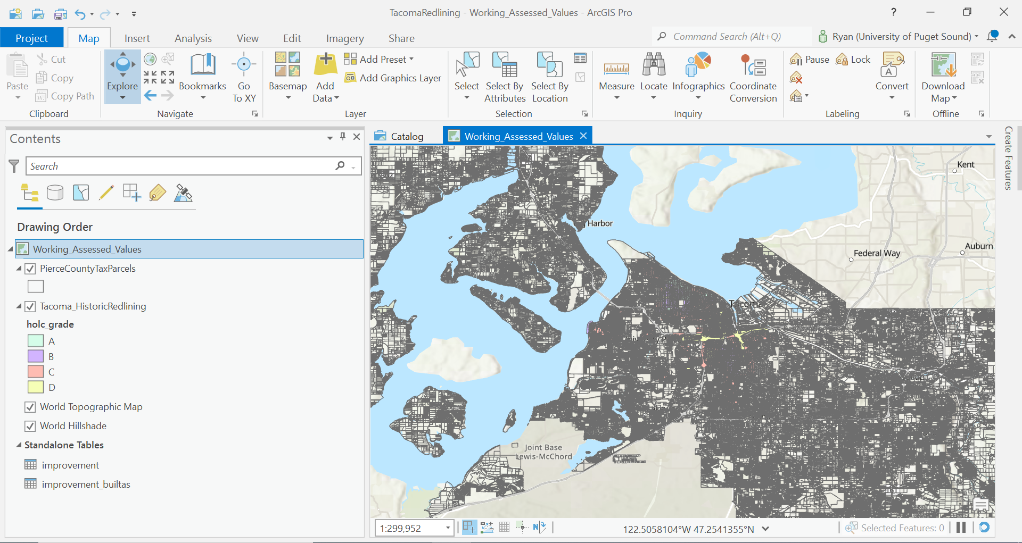This screenshot has width=1022, height=543.
Task: Switch to List By Data Source view
Action: coord(55,193)
